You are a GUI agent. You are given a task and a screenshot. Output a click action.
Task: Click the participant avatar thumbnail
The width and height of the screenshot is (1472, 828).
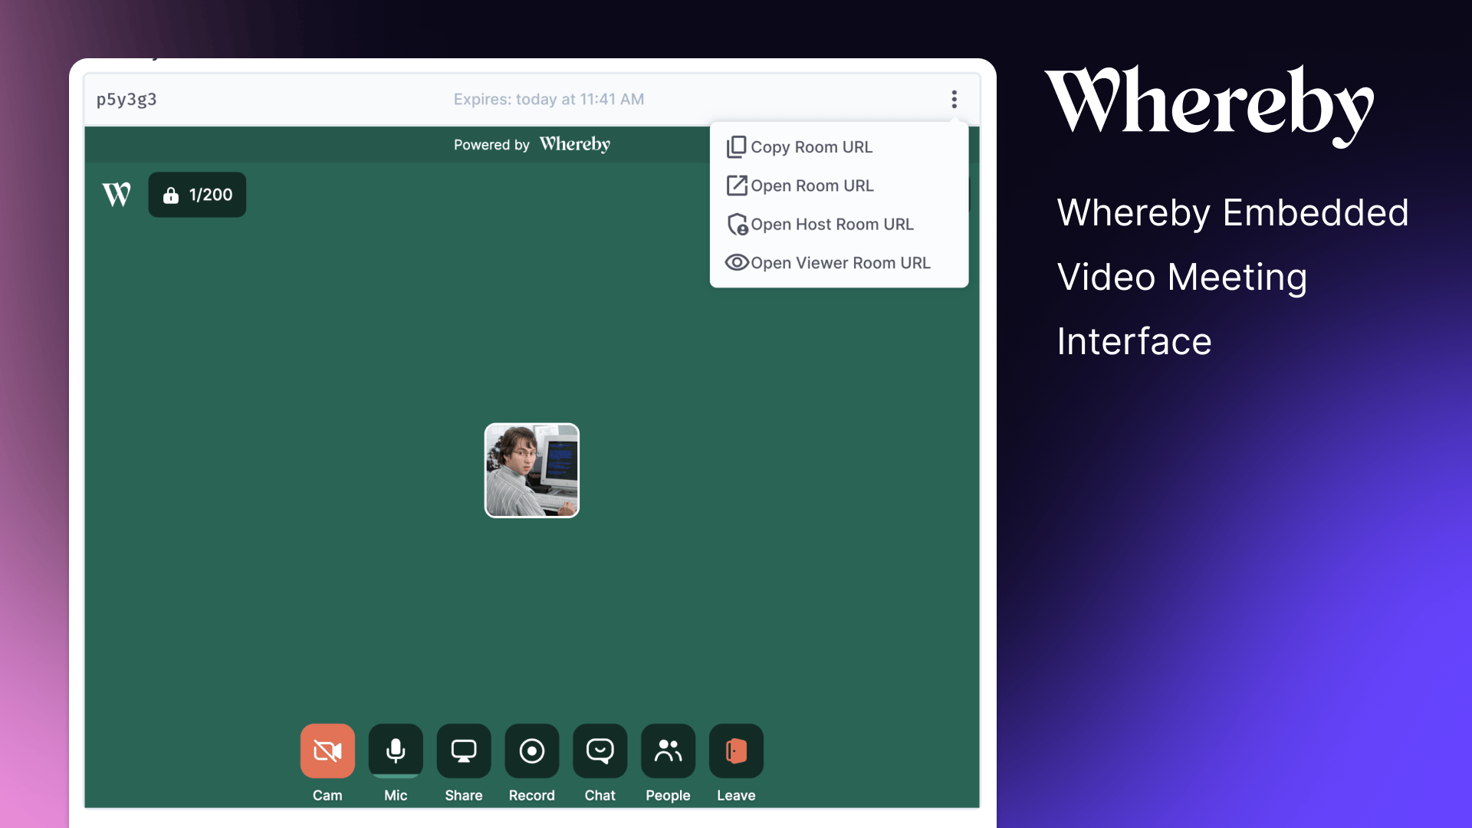coord(532,471)
